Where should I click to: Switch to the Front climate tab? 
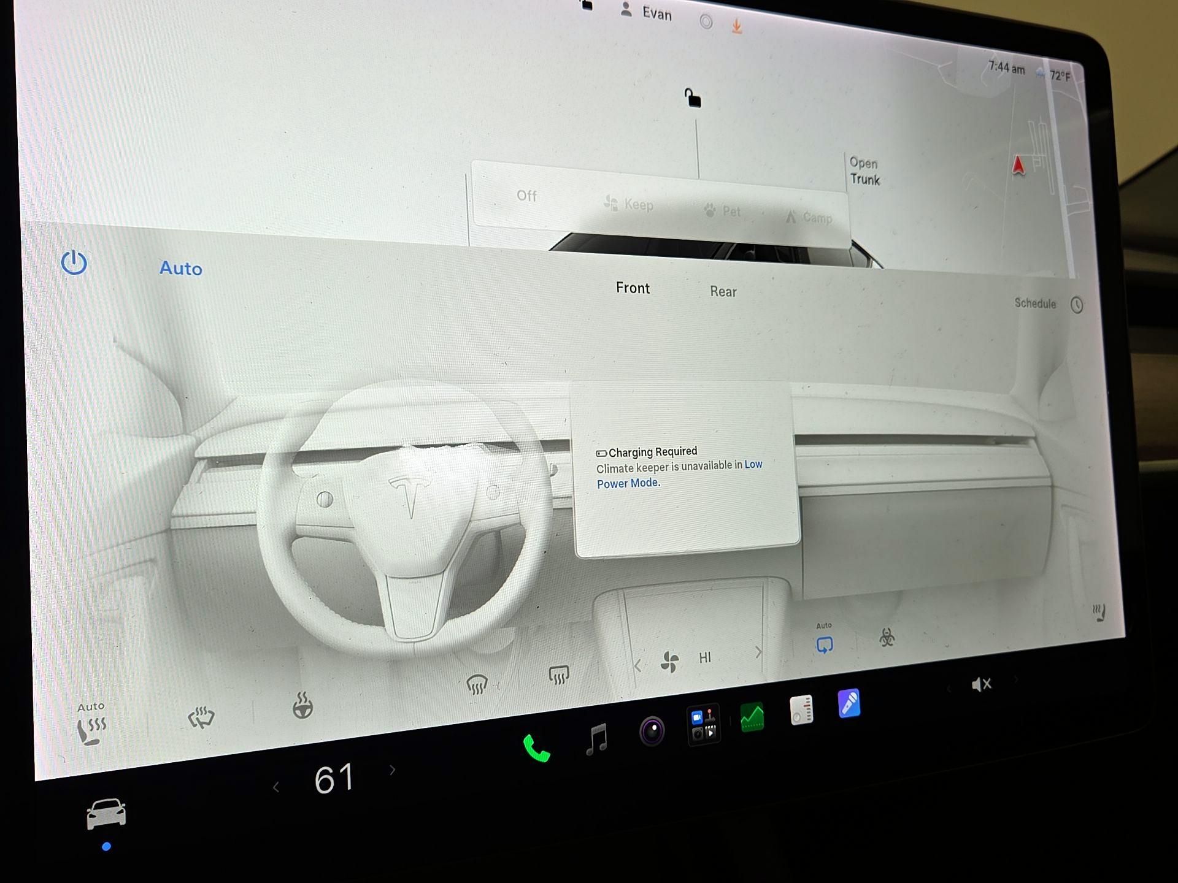coord(633,288)
